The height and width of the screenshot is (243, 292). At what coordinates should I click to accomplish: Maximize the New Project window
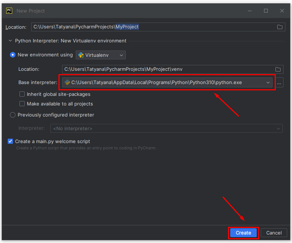pos(266,11)
